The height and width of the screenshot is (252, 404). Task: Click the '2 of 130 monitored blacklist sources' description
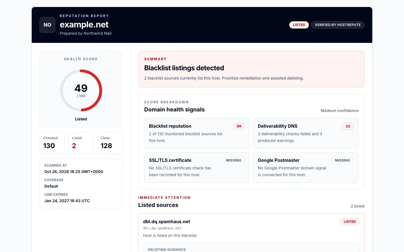point(186,137)
